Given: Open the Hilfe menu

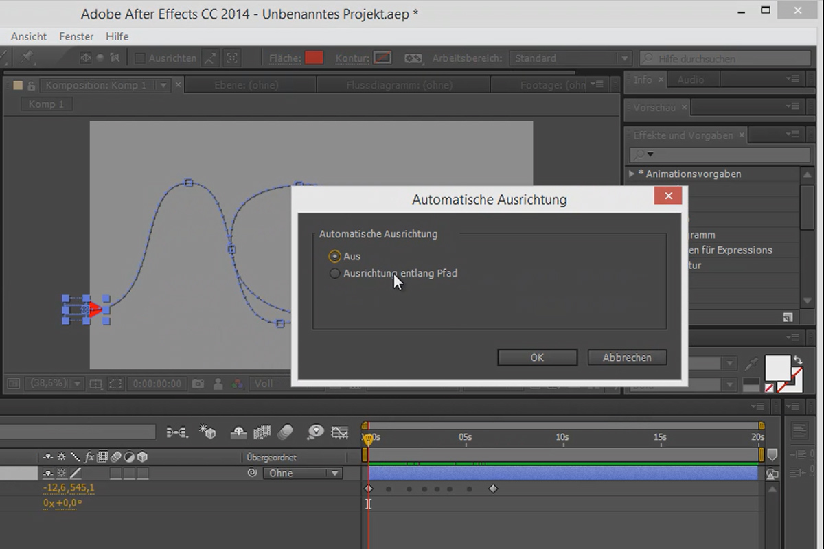Looking at the screenshot, I should [x=117, y=36].
